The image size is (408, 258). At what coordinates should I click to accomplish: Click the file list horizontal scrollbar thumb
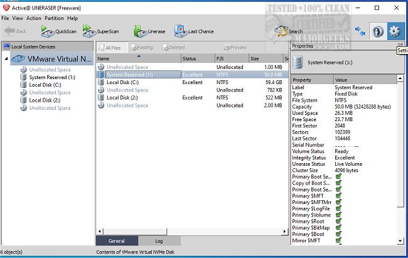click(135, 231)
